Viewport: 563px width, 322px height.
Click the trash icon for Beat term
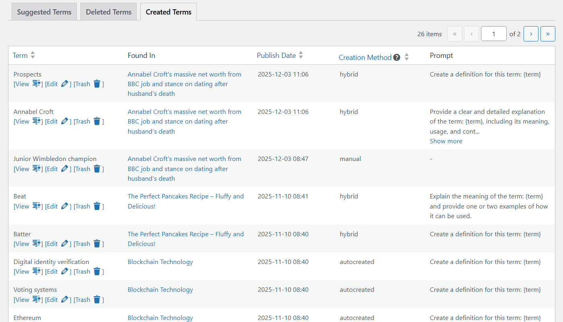pos(97,206)
